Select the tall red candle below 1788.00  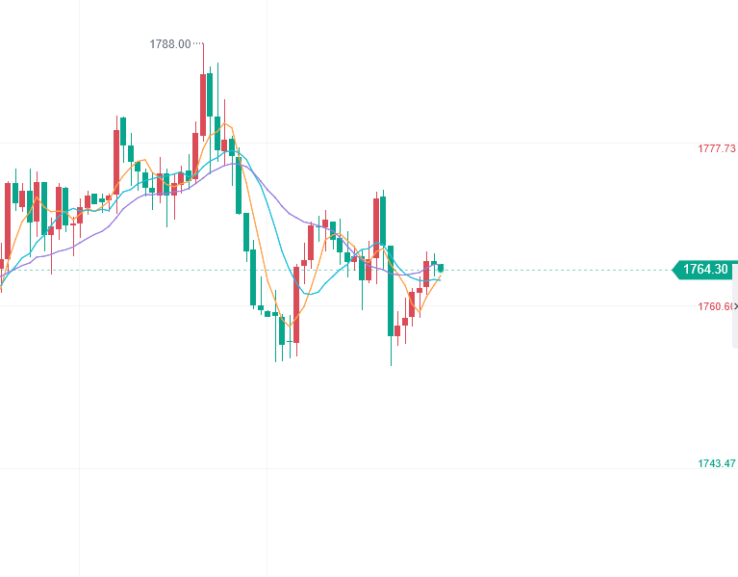tap(204, 106)
